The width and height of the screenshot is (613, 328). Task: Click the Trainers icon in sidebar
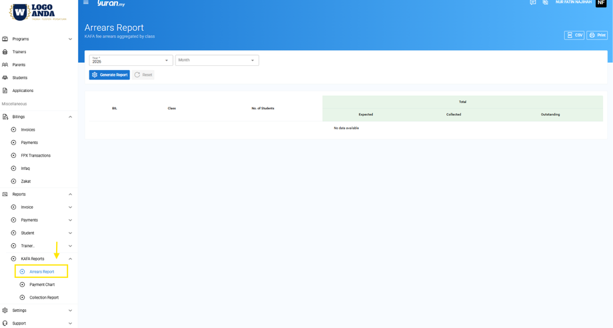click(x=5, y=52)
